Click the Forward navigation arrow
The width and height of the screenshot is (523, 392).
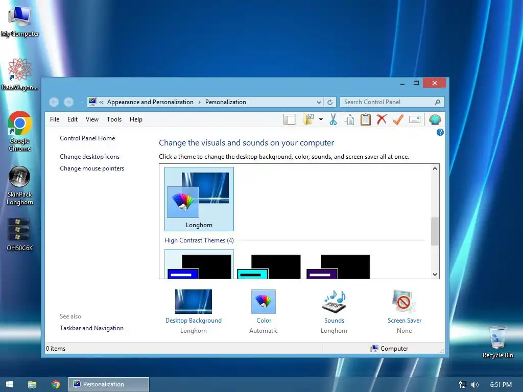[69, 102]
